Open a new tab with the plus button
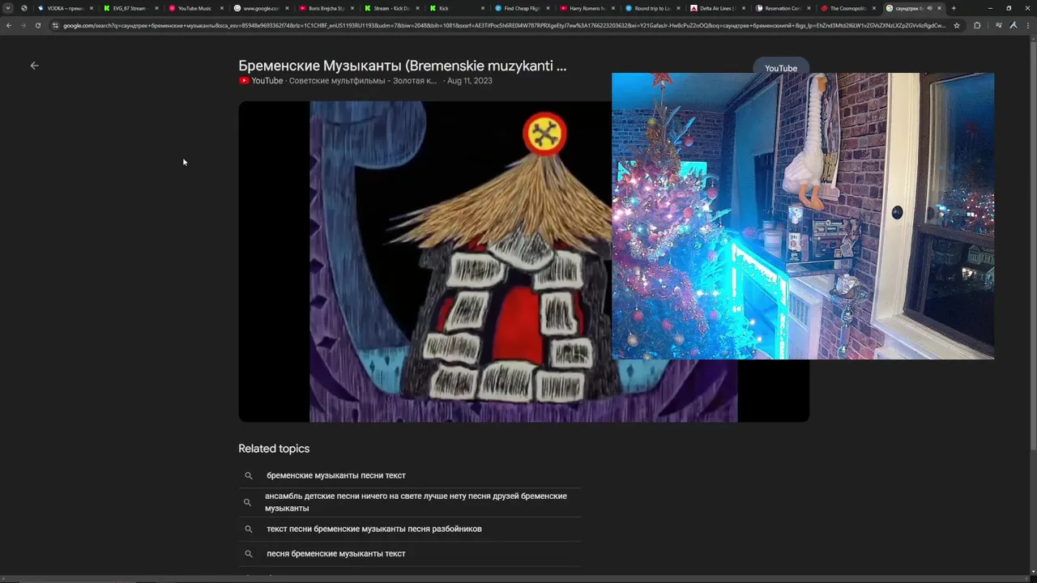The width and height of the screenshot is (1037, 583). click(x=954, y=8)
